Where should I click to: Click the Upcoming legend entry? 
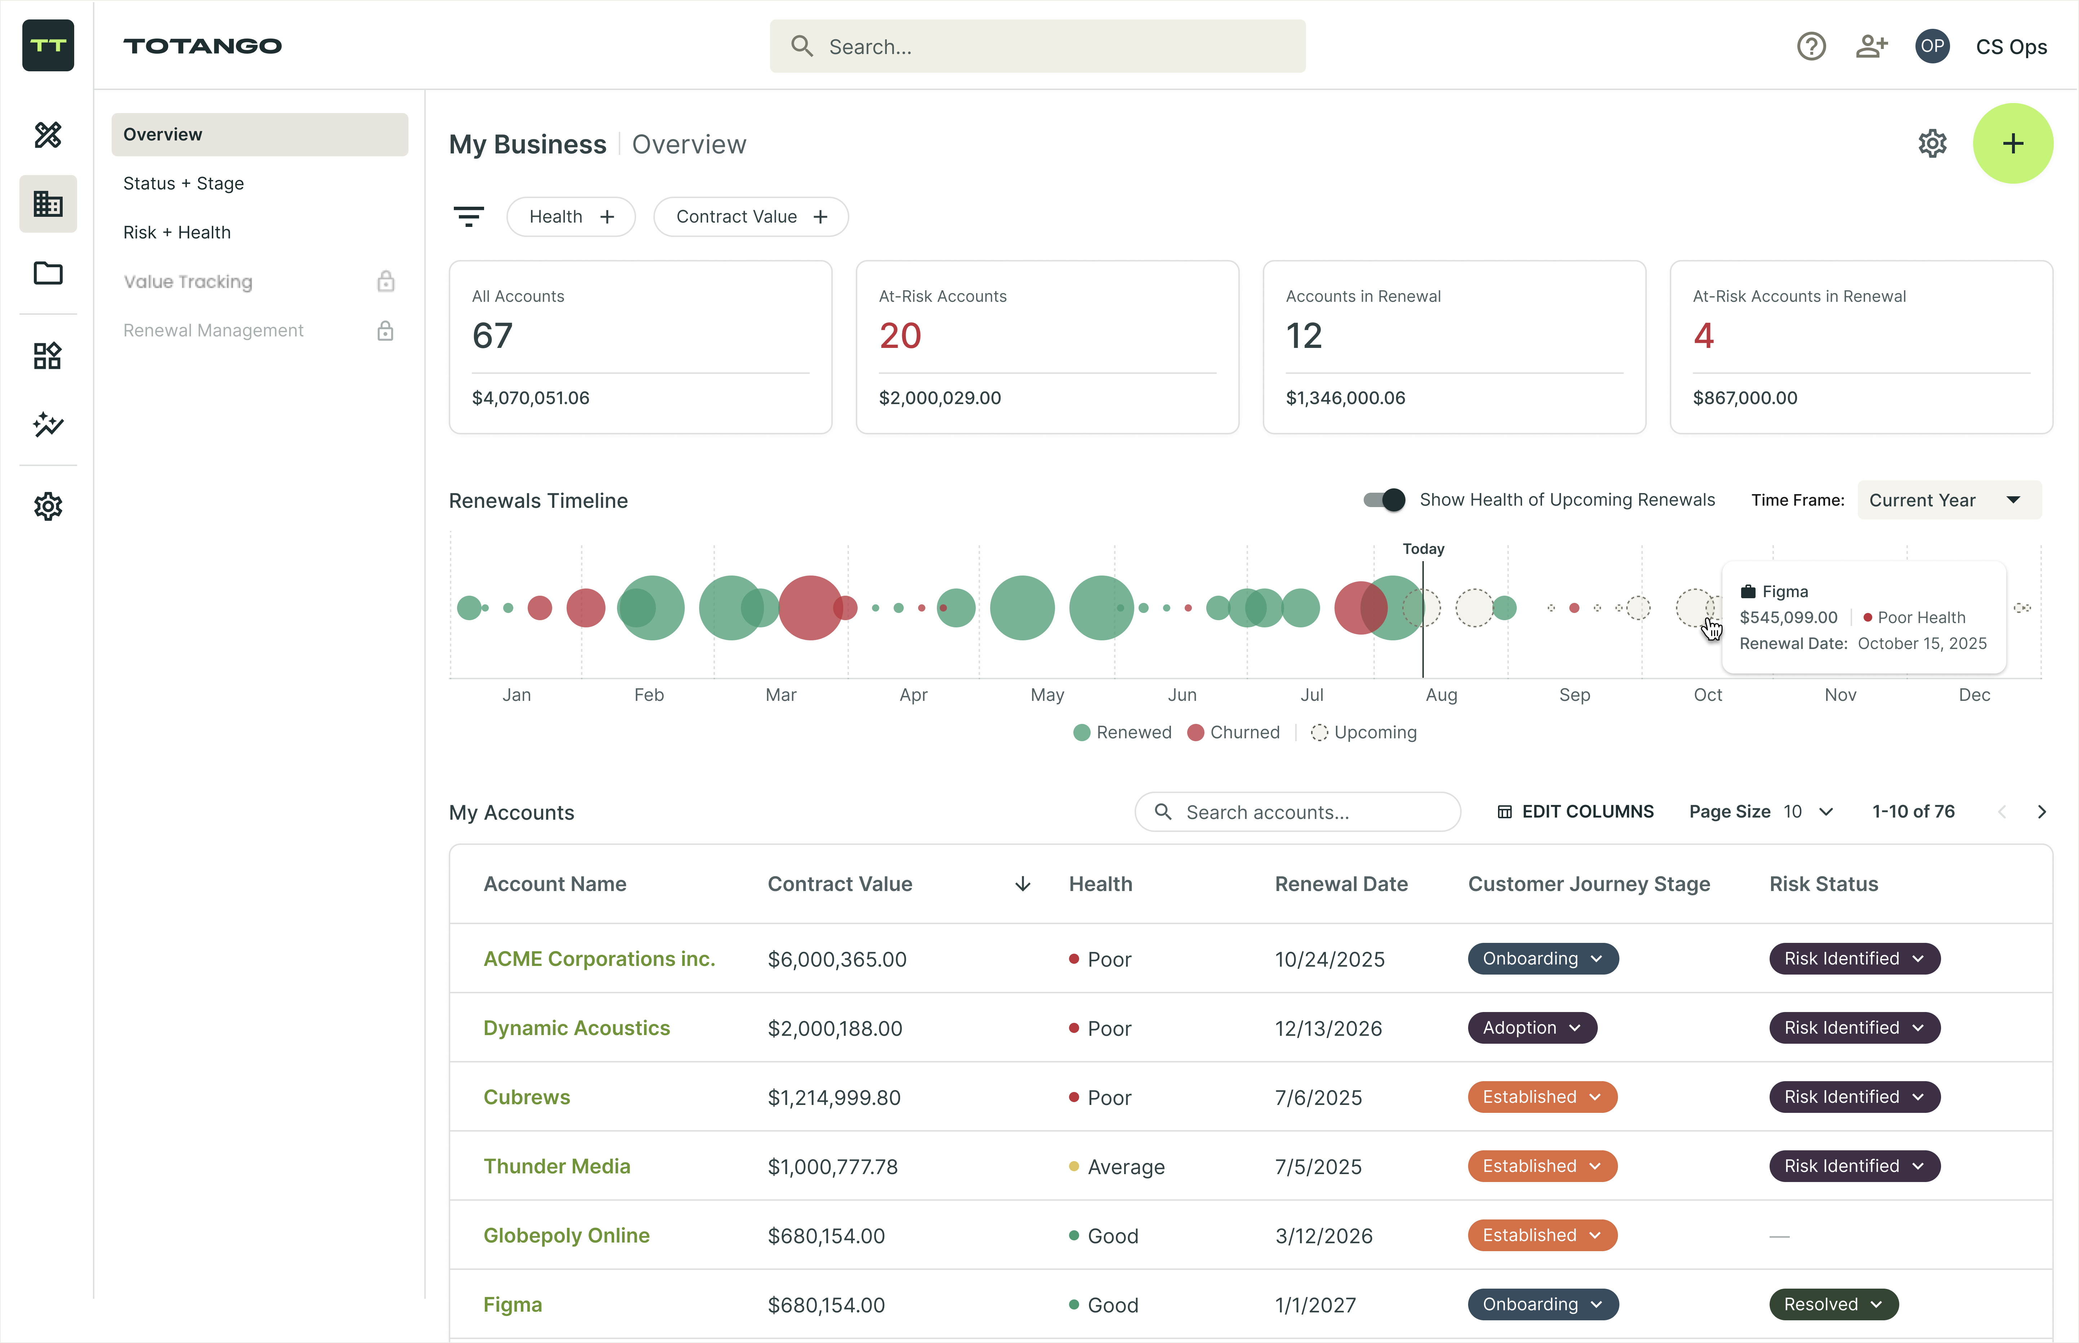point(1364,733)
